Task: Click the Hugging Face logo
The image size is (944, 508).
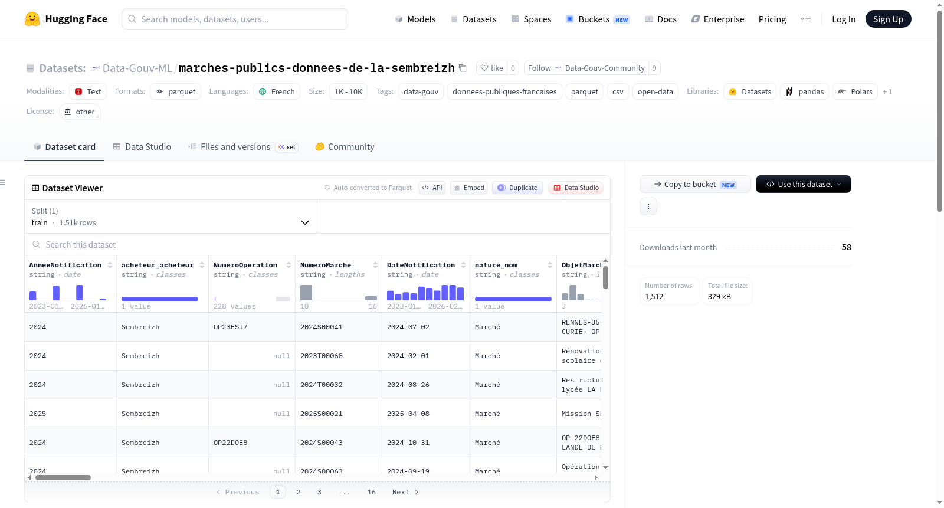Action: (66, 19)
